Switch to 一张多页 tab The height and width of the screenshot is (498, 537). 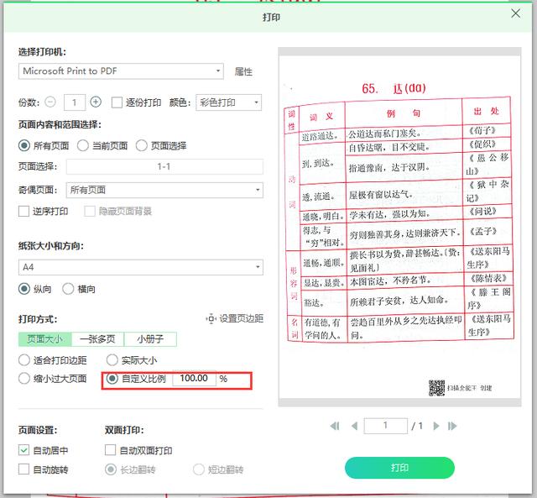pyautogui.click(x=97, y=339)
